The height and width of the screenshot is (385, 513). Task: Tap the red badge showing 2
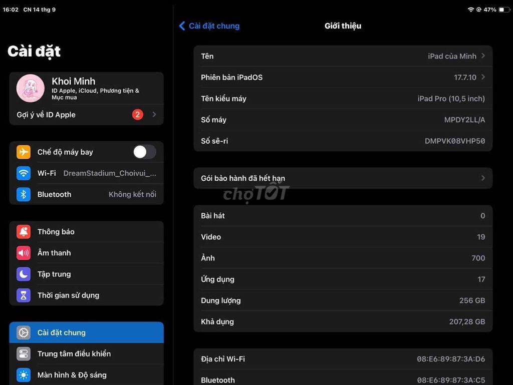pyautogui.click(x=137, y=114)
